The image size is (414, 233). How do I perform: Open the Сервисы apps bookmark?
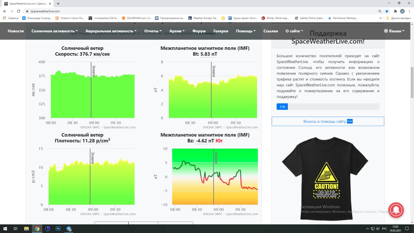(x=11, y=18)
